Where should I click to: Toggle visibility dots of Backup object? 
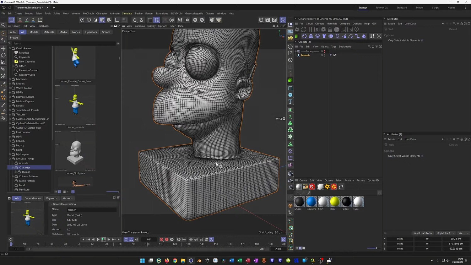tap(325, 51)
